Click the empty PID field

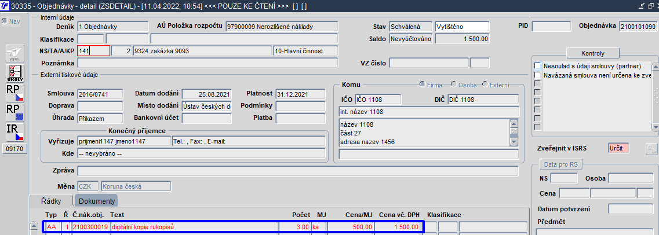click(x=551, y=27)
